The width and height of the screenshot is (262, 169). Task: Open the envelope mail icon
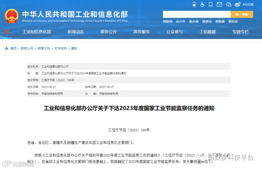click(x=219, y=5)
